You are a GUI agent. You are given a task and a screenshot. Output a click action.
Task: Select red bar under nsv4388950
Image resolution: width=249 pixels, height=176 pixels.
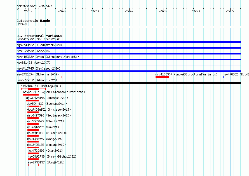[x=33, y=142]
